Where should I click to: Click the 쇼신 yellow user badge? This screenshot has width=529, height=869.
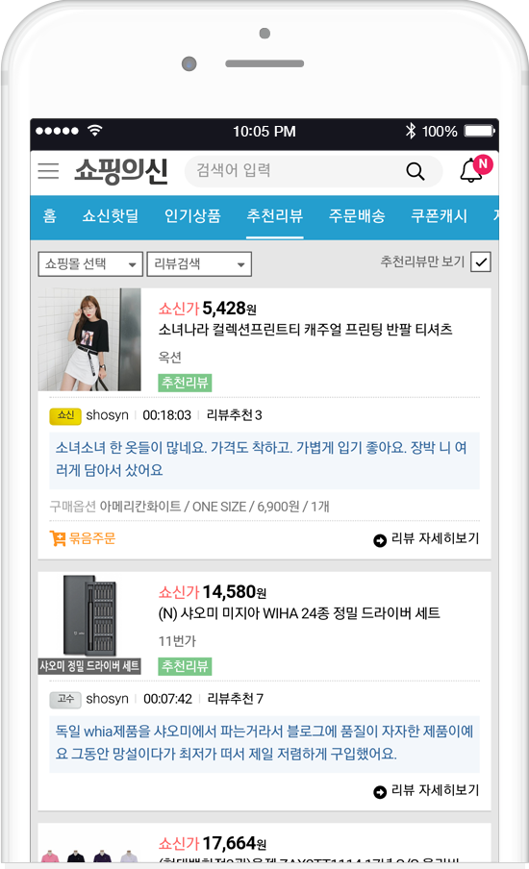click(65, 415)
